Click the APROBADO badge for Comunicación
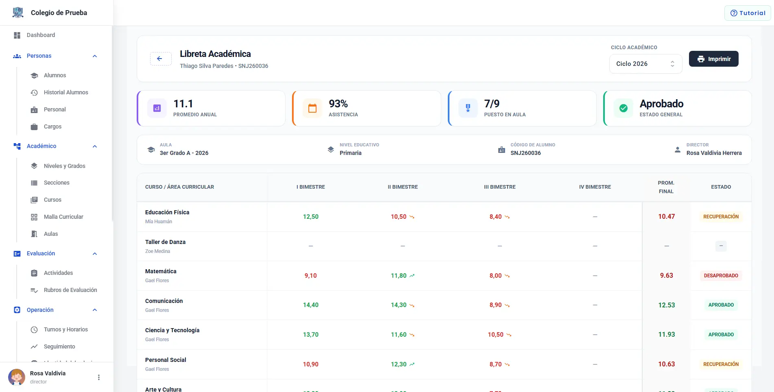The image size is (774, 392). pyautogui.click(x=721, y=305)
